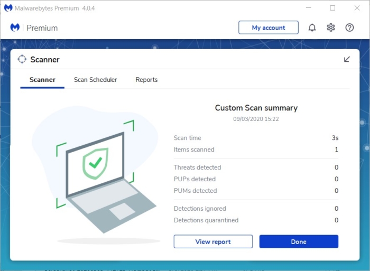Click the Done button

[x=299, y=241]
